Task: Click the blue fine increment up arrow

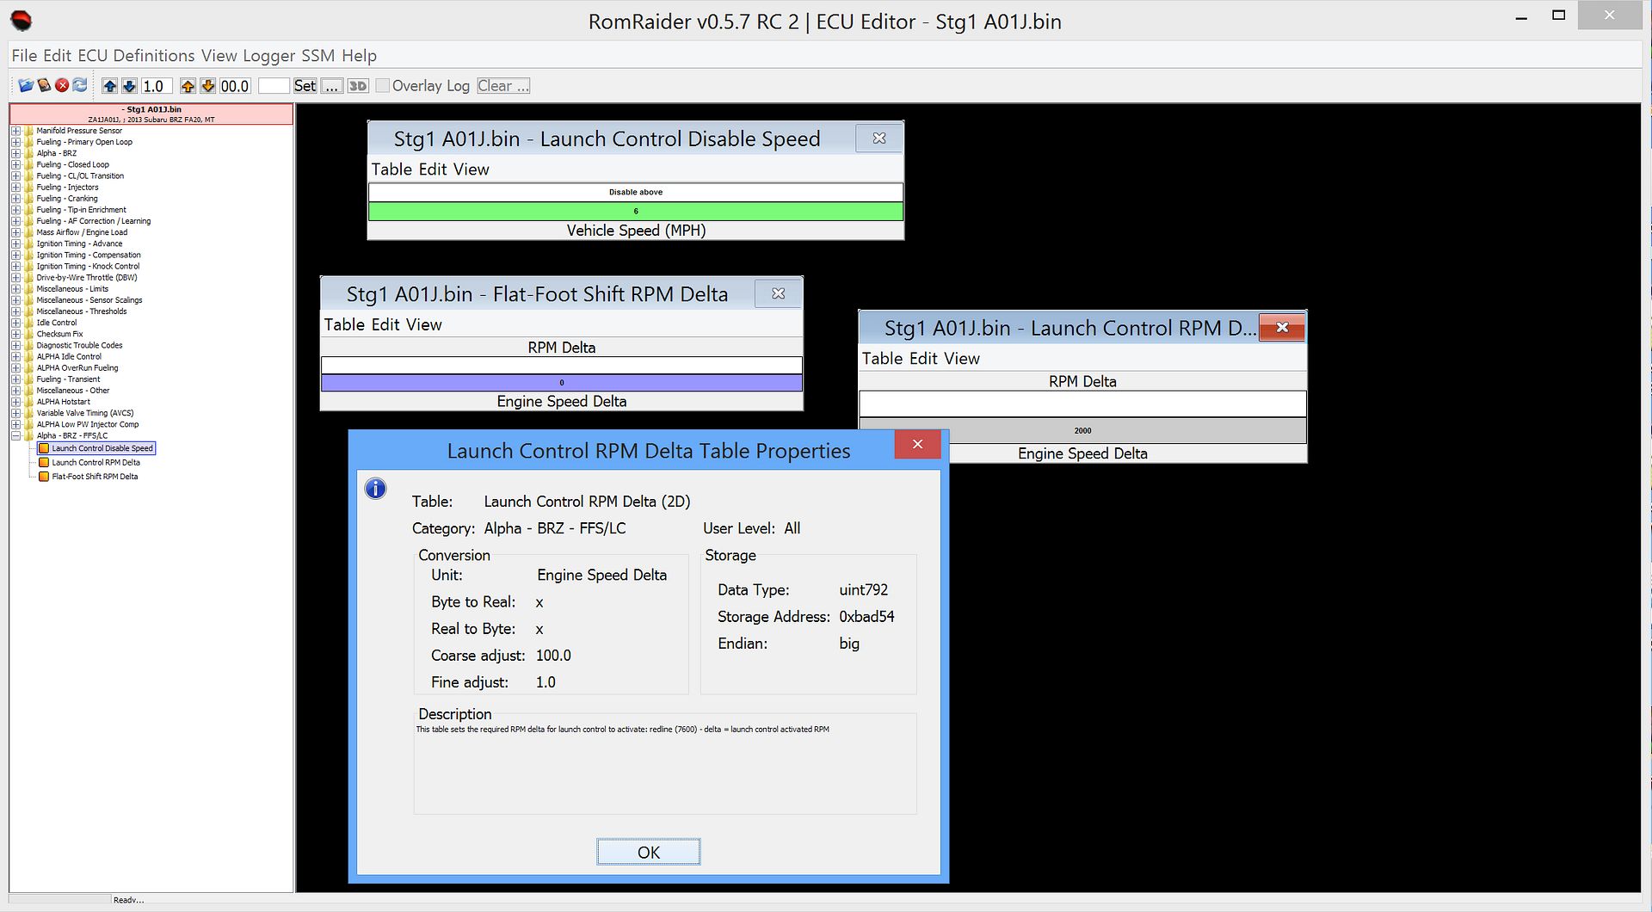Action: point(109,86)
